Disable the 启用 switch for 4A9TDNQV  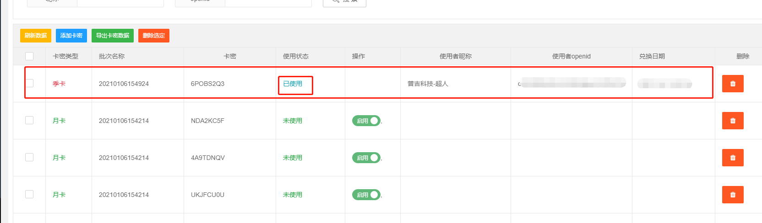(366, 158)
